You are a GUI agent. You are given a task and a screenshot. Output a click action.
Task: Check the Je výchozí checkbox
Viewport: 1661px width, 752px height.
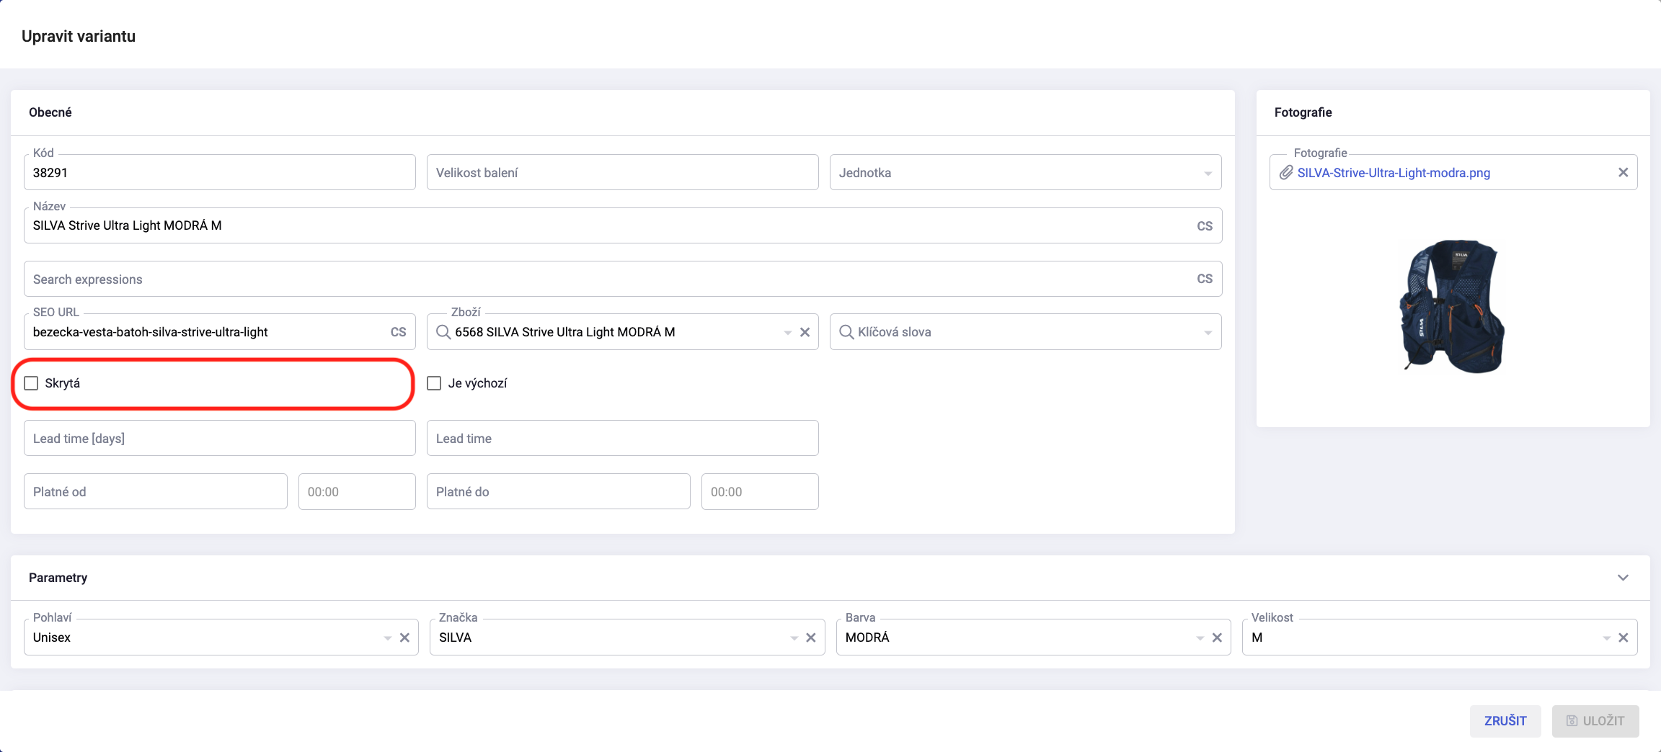(x=434, y=383)
